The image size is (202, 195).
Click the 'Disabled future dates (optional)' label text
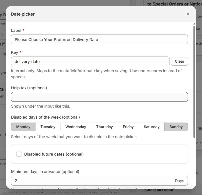(x=54, y=154)
